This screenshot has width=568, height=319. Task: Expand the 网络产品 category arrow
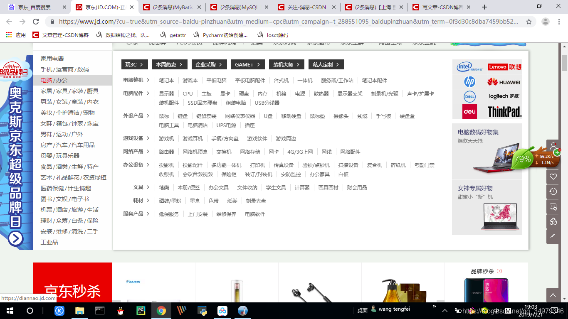click(148, 152)
